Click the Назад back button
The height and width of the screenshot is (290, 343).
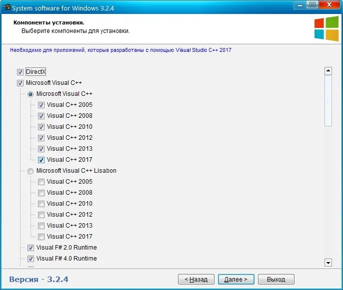(x=196, y=280)
